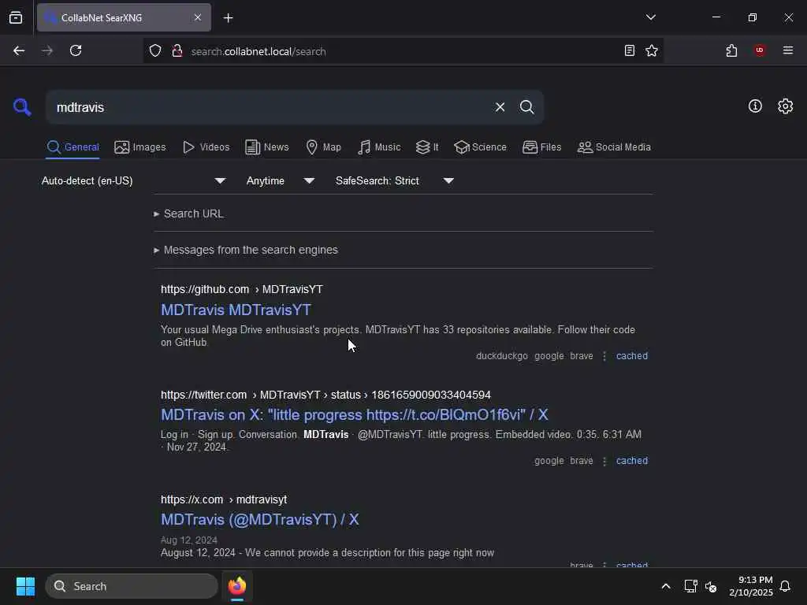Open uBlock Origin extension icon
Screen dimensions: 807x605
point(760,50)
